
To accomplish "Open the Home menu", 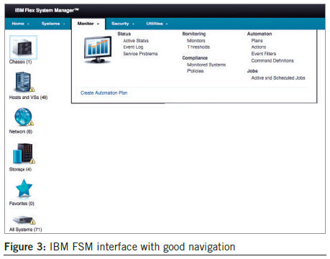I will [x=20, y=24].
